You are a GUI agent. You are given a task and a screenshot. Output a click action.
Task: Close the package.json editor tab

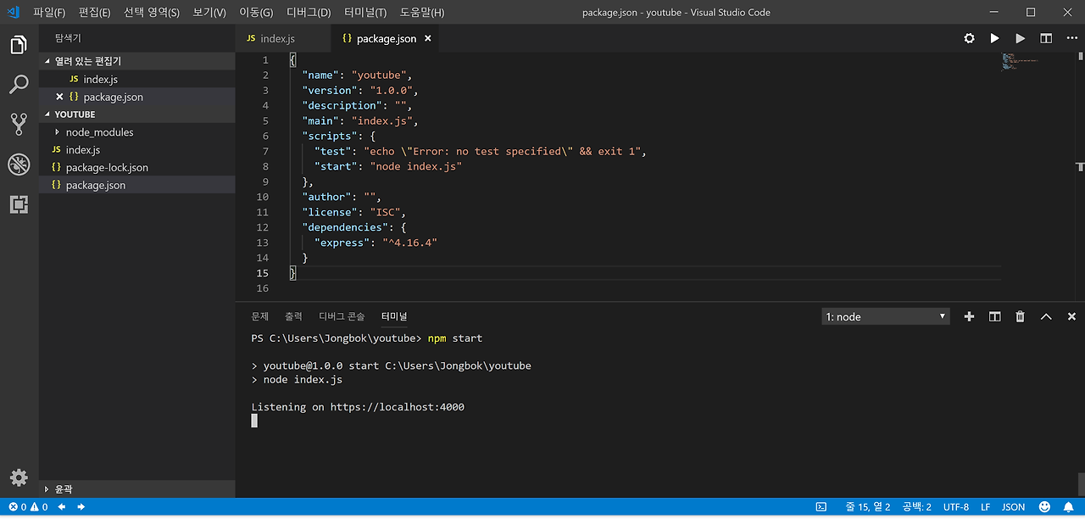click(428, 38)
